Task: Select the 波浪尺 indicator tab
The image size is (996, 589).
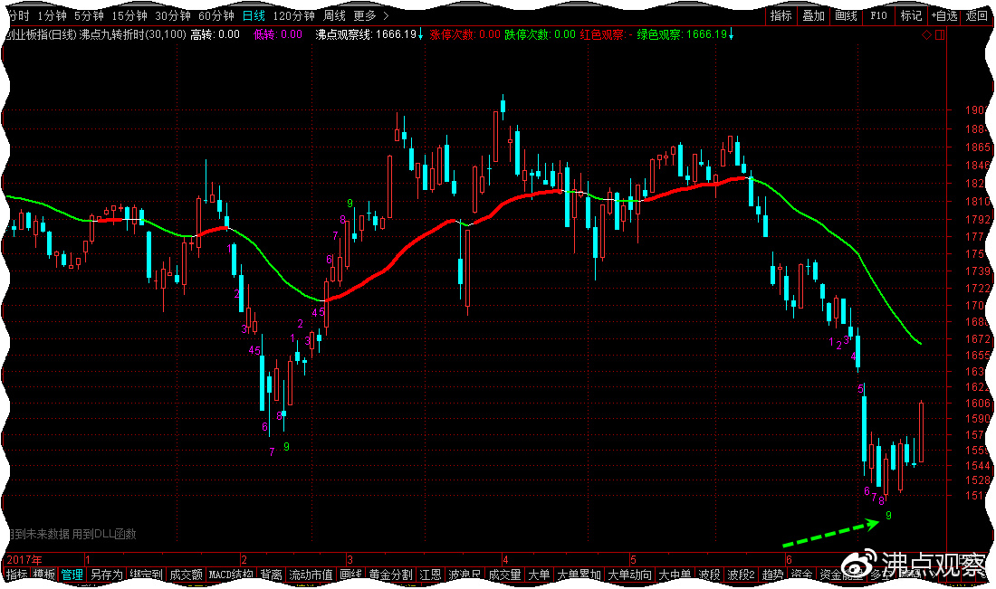Action: [464, 575]
